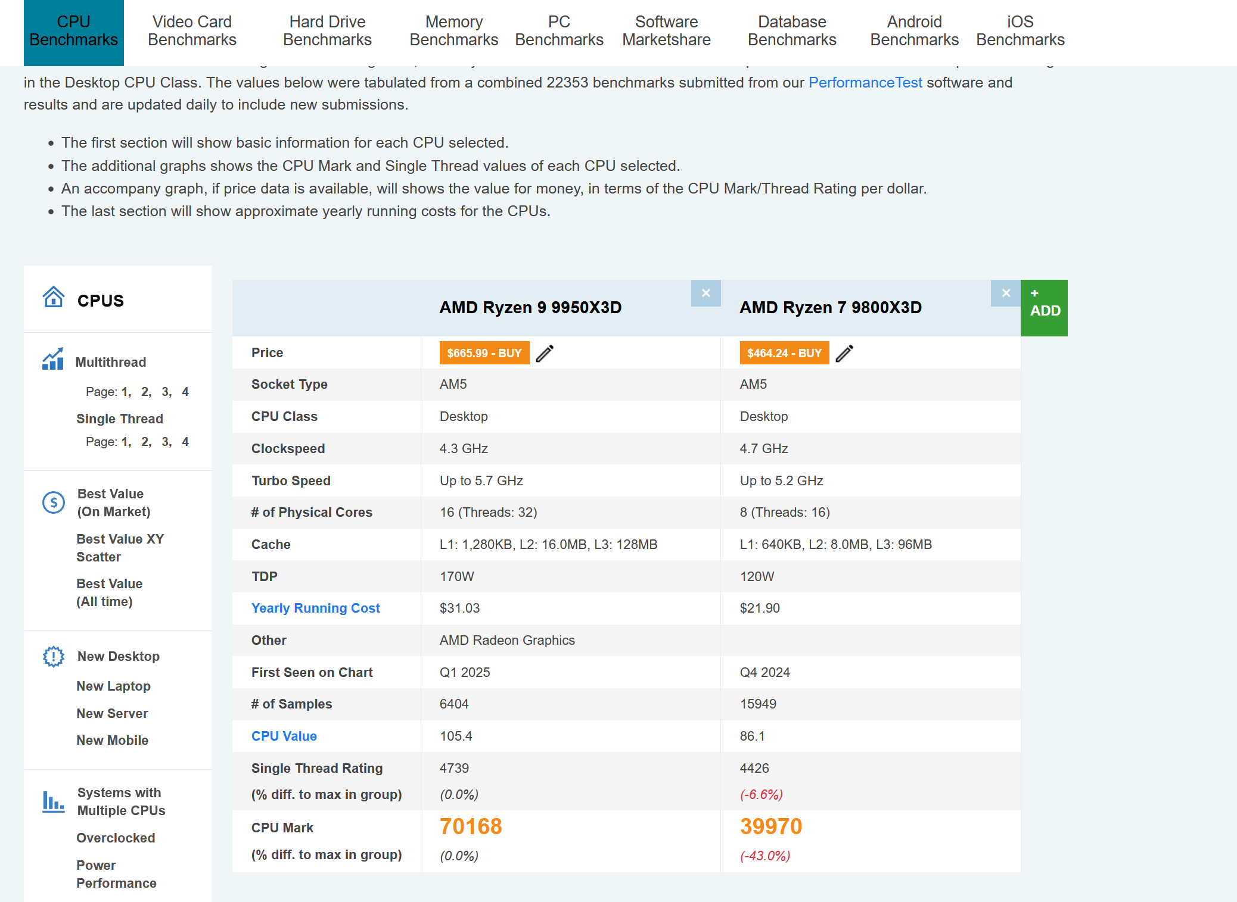This screenshot has width=1237, height=902.
Task: Click the Systems with Multiple CPUs bar icon
Action: [53, 801]
